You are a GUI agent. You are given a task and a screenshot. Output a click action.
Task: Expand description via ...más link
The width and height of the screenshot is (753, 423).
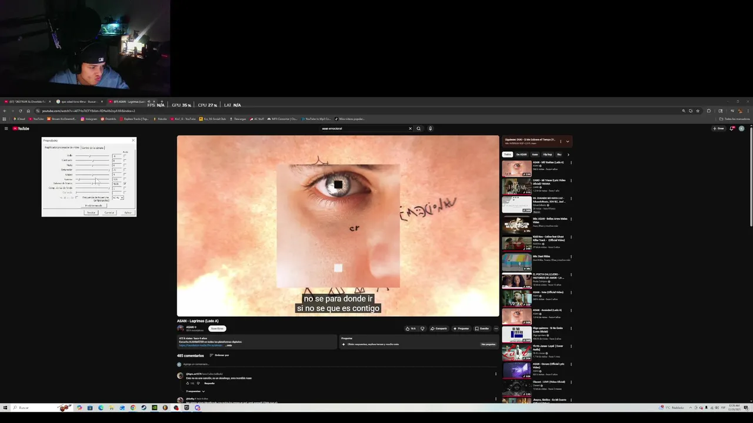(x=229, y=345)
